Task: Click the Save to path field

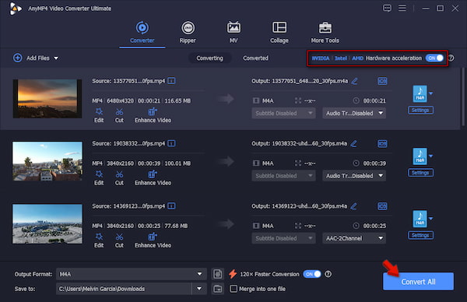Action: pos(124,289)
